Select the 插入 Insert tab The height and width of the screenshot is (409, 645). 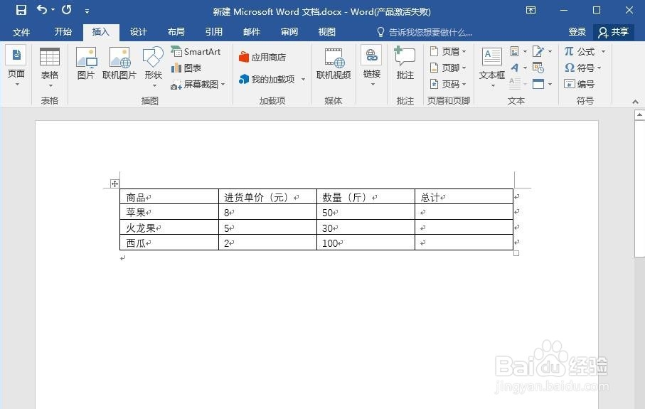click(101, 32)
